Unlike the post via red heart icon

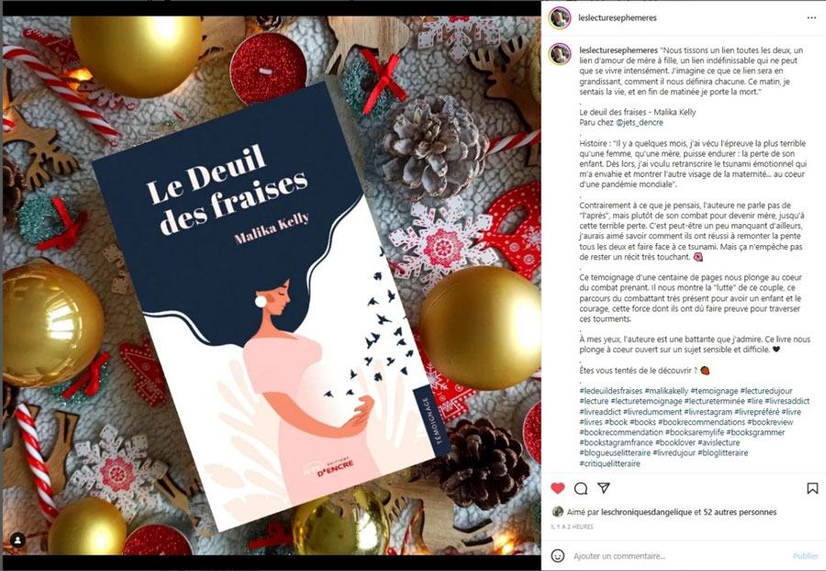pyautogui.click(x=557, y=488)
